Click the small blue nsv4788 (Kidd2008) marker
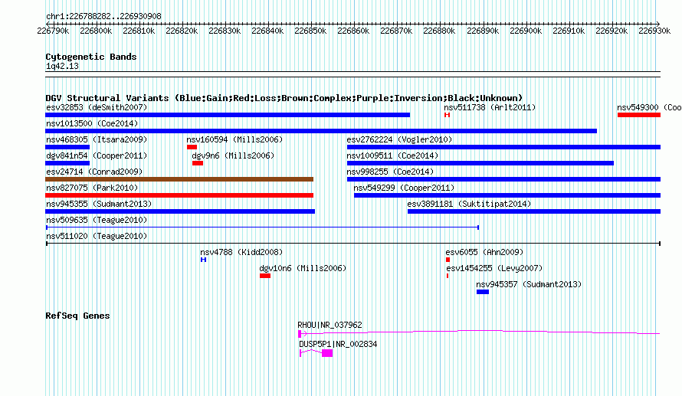This screenshot has height=396, width=682. pos(203,260)
